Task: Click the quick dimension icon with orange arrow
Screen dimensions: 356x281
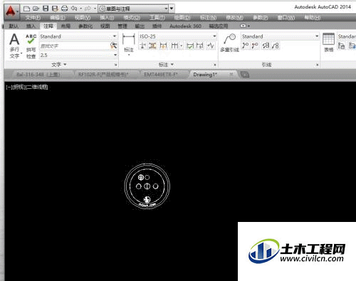Action: coord(163,46)
